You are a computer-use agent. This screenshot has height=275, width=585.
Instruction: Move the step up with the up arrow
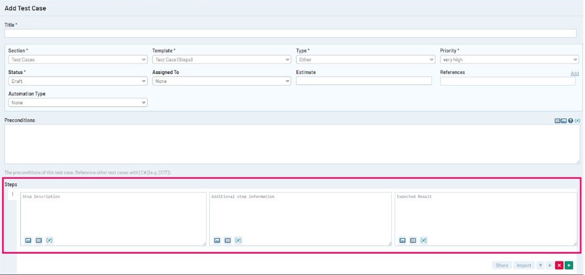tap(541, 265)
